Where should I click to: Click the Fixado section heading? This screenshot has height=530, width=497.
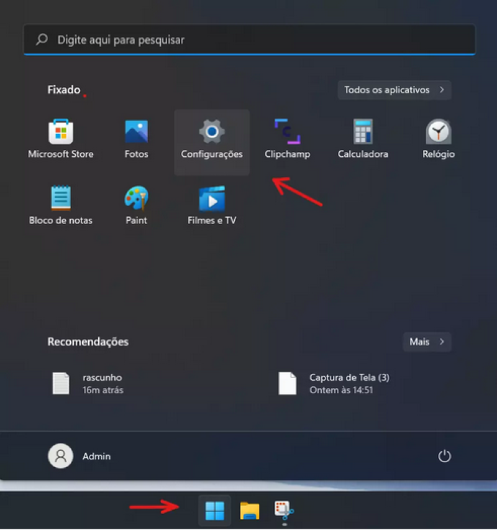[x=64, y=90]
